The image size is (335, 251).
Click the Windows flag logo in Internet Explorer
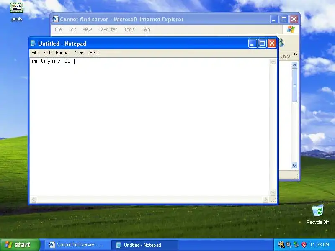point(291,29)
